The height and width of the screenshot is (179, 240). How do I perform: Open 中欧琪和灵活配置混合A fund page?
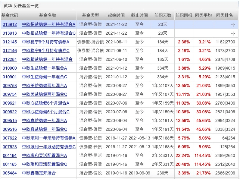click(x=44, y=155)
